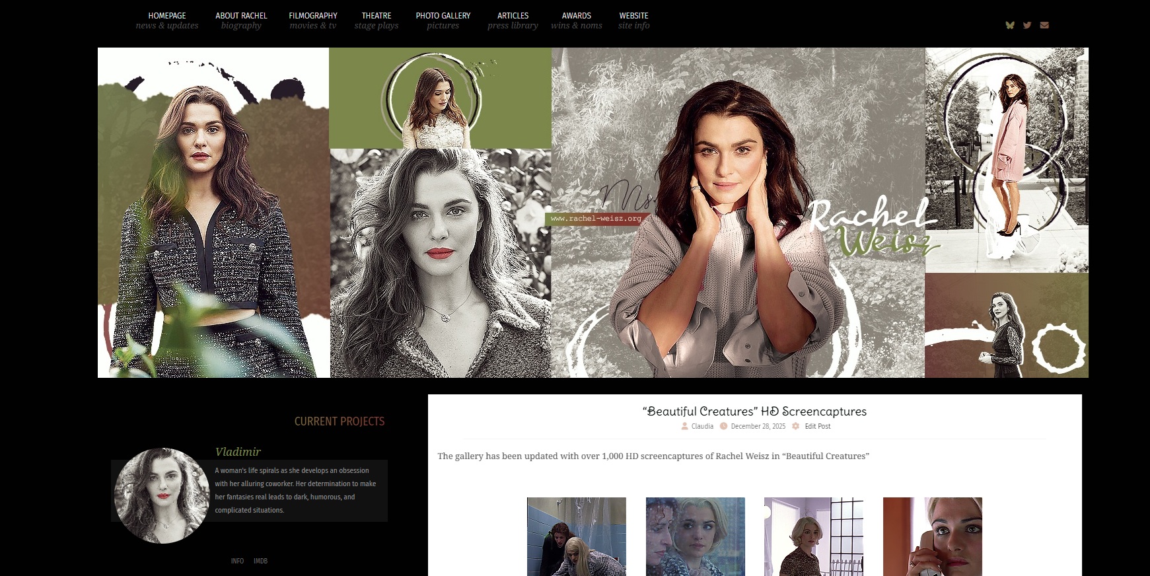Open the Twitter bird icon link

[x=1026, y=25]
